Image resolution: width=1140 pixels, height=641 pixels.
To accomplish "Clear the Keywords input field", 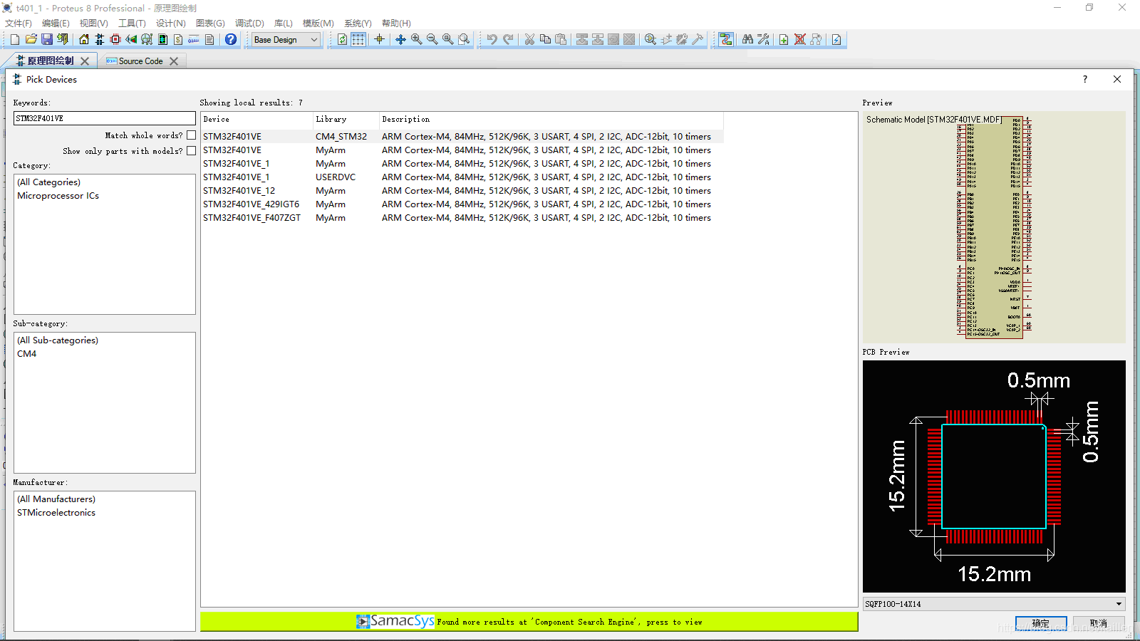I will tap(104, 118).
